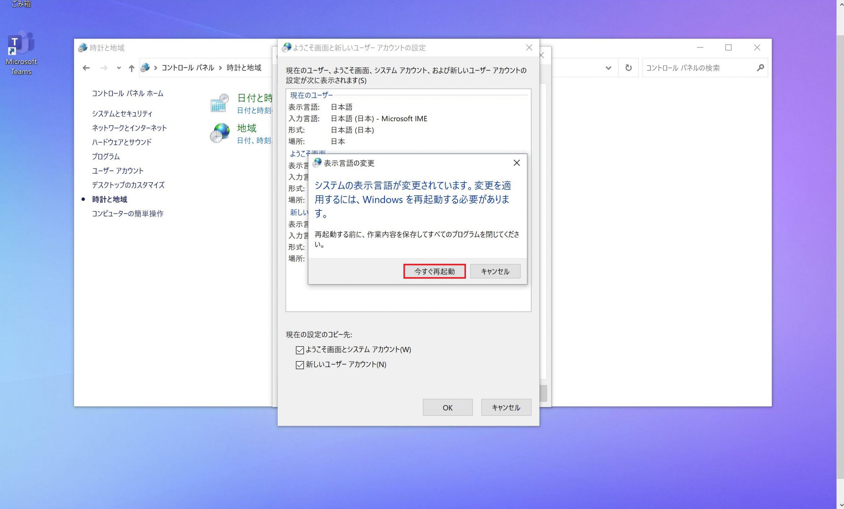Image resolution: width=844 pixels, height=509 pixels.
Task: Select システムとセキュリティ in sidebar
Action: point(122,113)
